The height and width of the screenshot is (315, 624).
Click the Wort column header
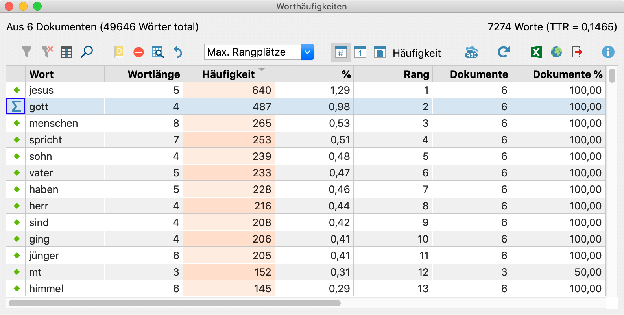click(x=42, y=74)
